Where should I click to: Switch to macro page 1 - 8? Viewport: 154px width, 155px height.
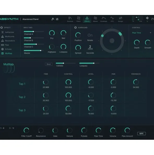click(x=2, y=128)
